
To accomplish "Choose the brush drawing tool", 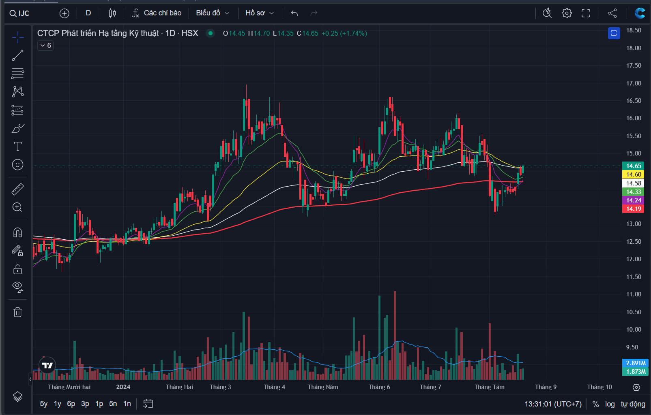I will 17,129.
